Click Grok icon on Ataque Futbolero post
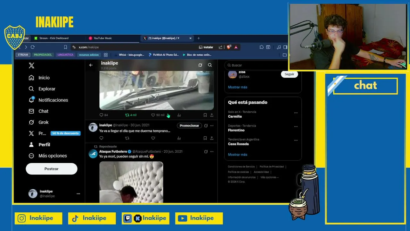Screen dimensions: 410x231 coord(206,151)
